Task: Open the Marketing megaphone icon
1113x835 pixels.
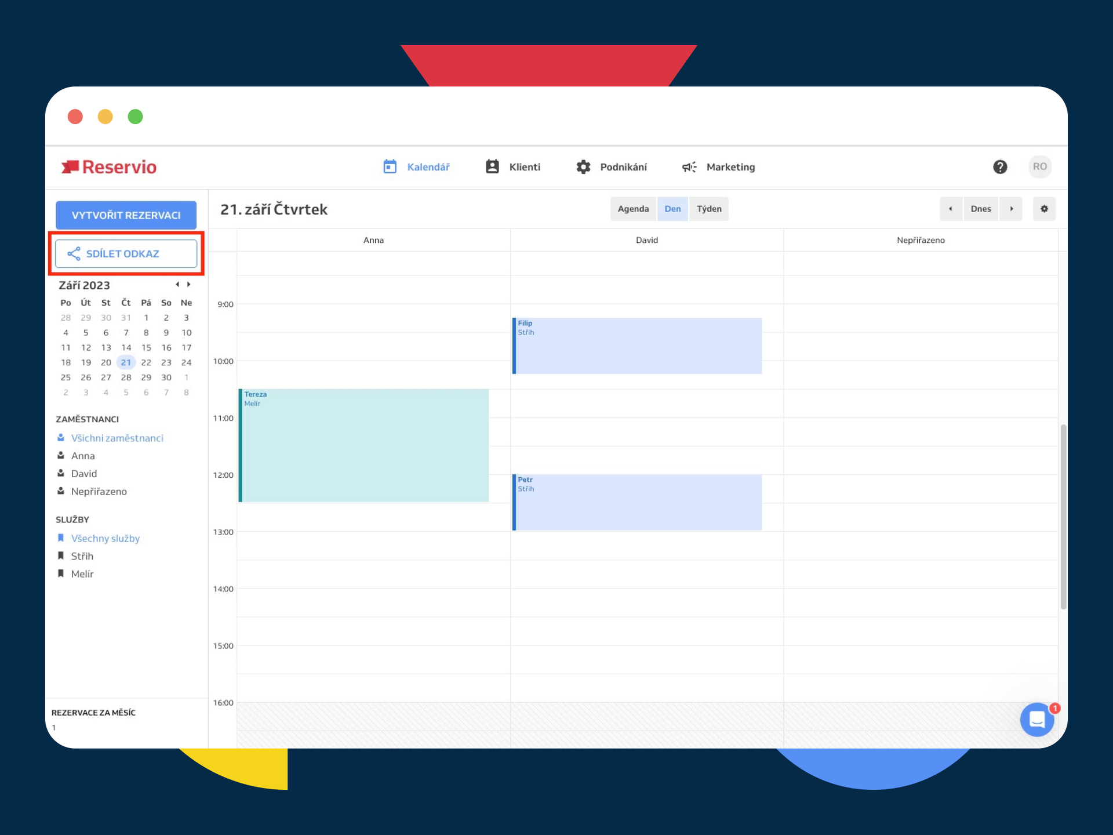Action: pos(689,167)
